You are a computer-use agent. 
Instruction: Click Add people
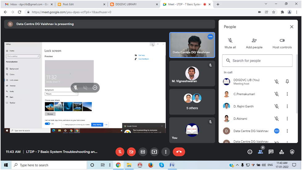[x=254, y=43]
